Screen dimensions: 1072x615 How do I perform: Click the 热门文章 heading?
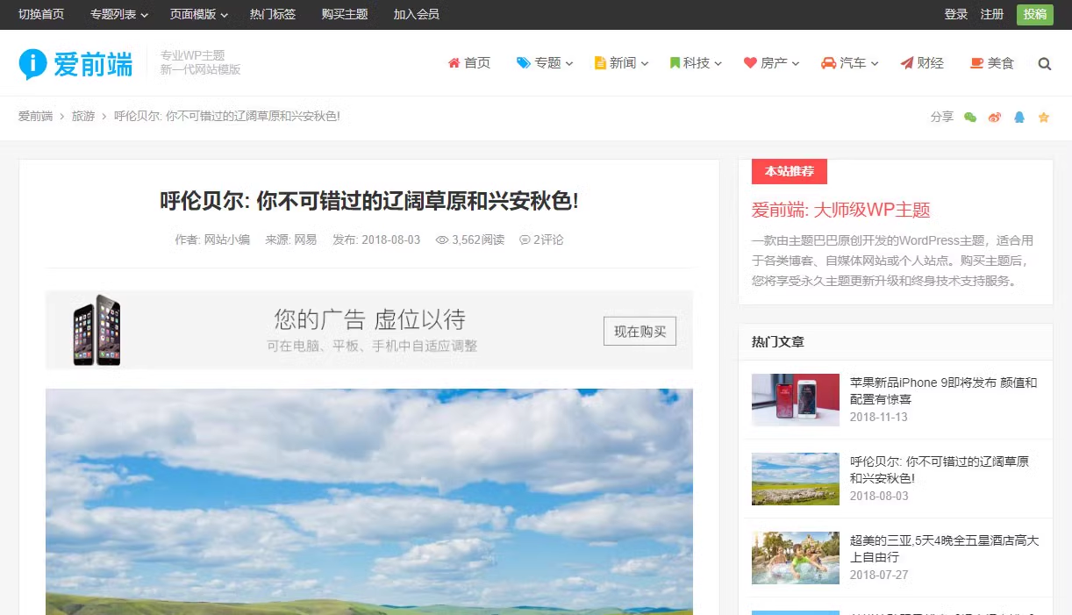click(778, 342)
